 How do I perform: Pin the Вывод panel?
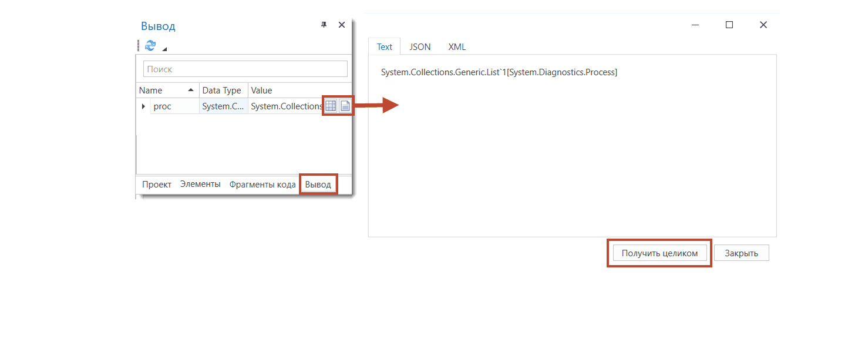pos(324,25)
